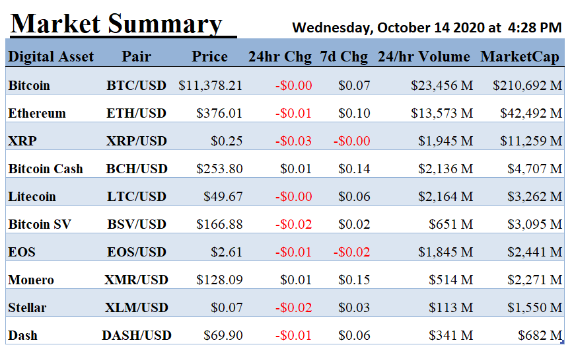Select Bitcoin SV volume $651 M
574x357 pixels.
[451, 224]
